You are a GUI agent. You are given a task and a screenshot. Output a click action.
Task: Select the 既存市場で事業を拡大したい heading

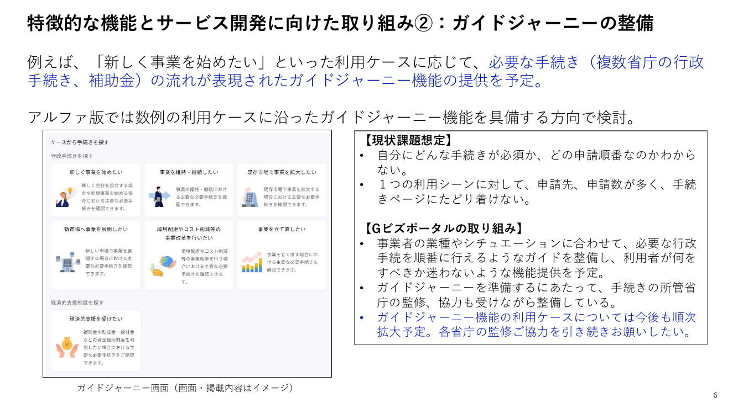pyautogui.click(x=282, y=172)
